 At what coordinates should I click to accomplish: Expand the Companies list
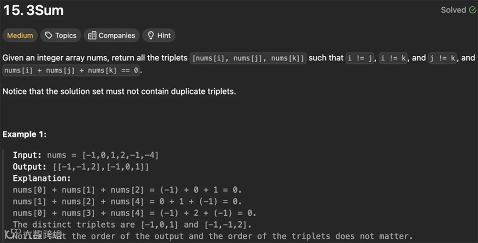coord(111,35)
